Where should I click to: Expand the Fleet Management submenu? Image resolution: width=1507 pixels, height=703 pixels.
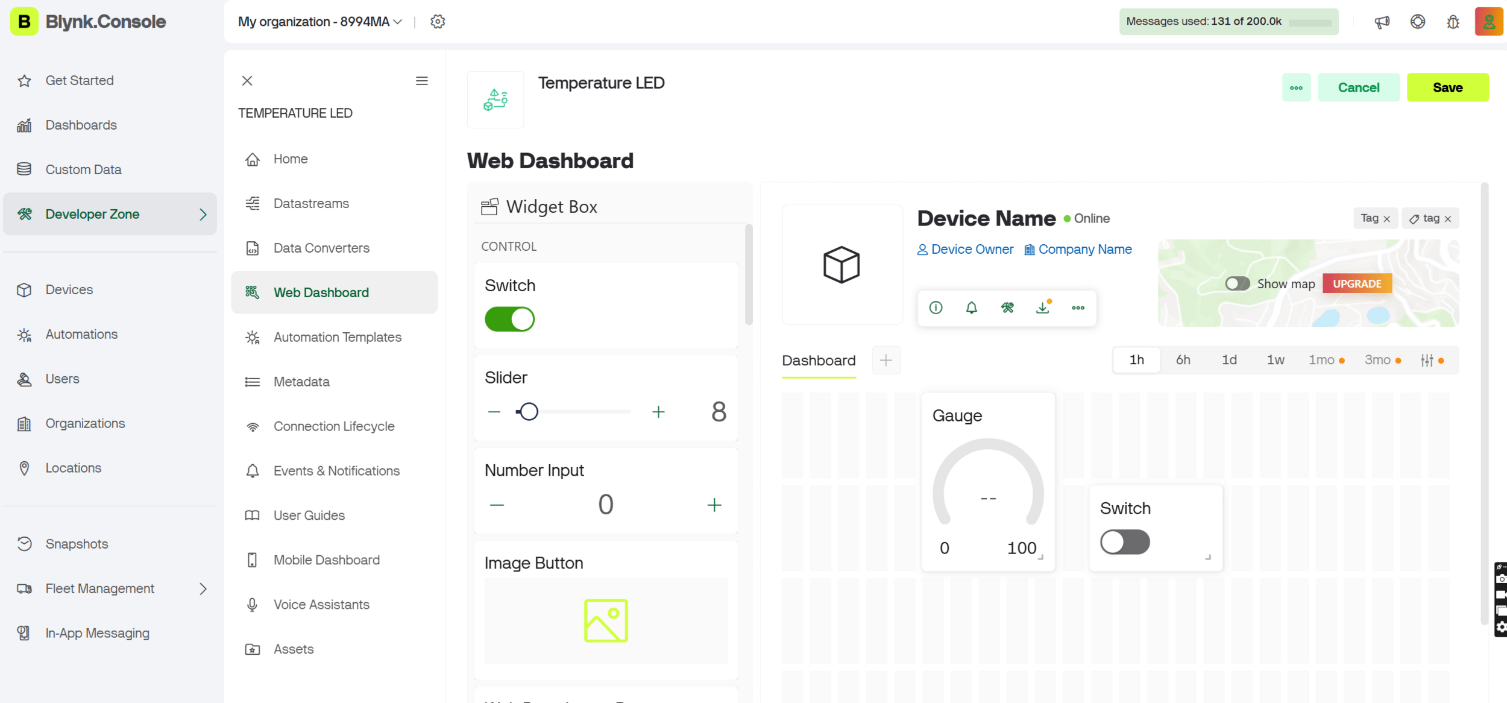pyautogui.click(x=203, y=588)
